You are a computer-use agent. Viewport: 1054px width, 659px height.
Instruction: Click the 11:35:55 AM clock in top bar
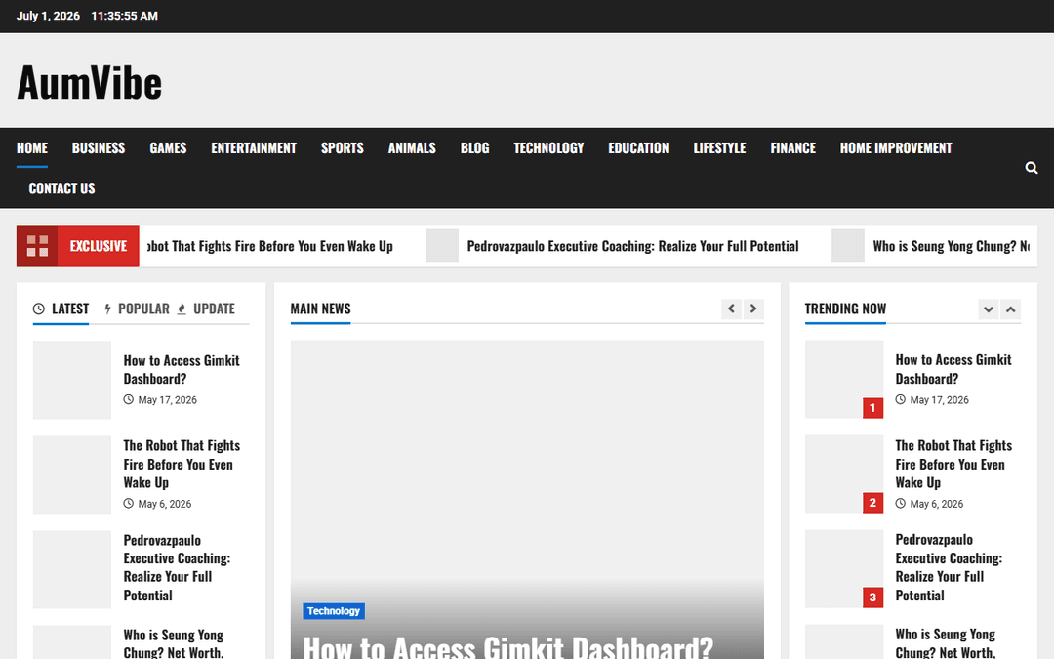point(124,16)
